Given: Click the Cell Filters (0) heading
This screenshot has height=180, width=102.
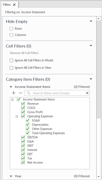Looking at the screenshot, I should (19, 46).
